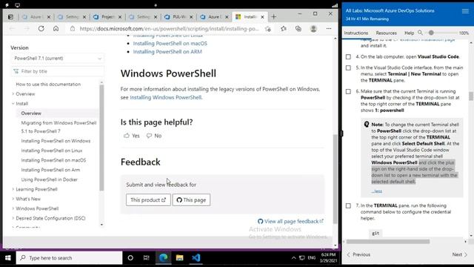
Task: Go to Next lab page
Action: pyautogui.click(x=460, y=254)
